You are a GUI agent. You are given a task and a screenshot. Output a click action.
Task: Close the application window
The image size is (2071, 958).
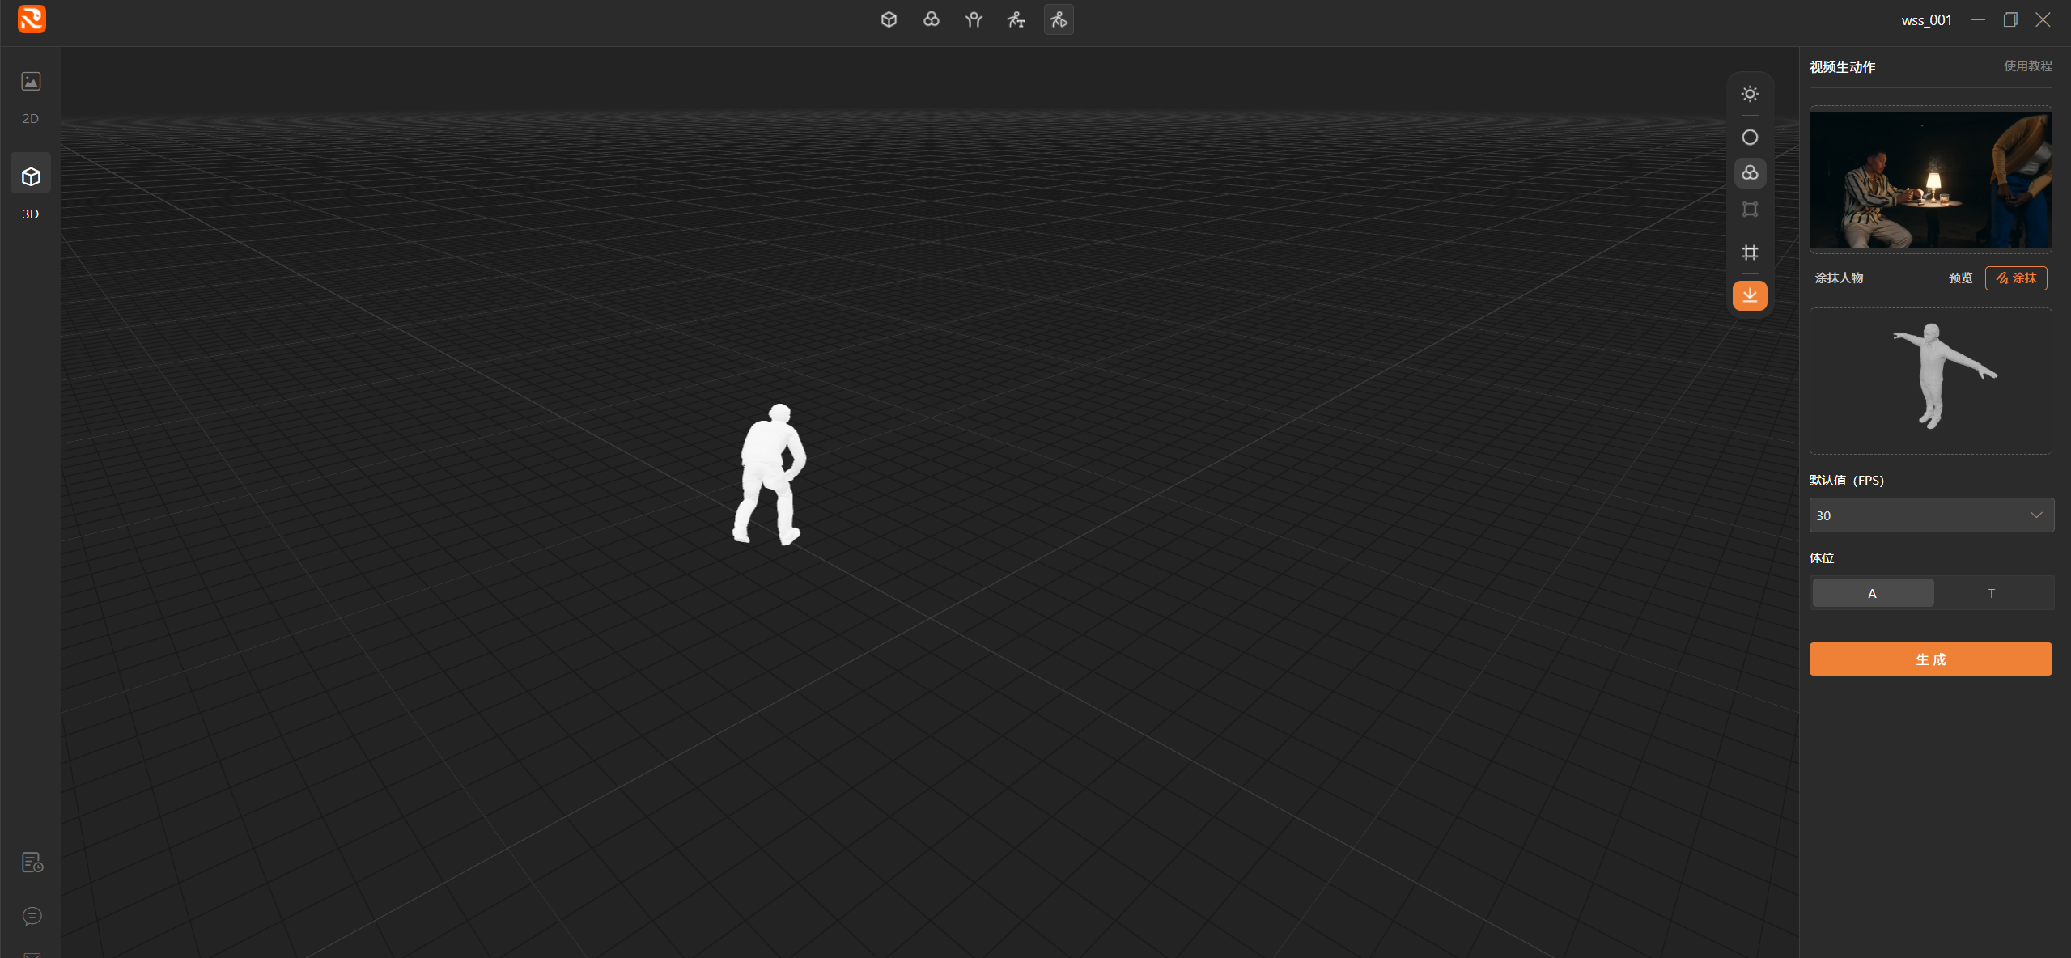click(x=2043, y=19)
